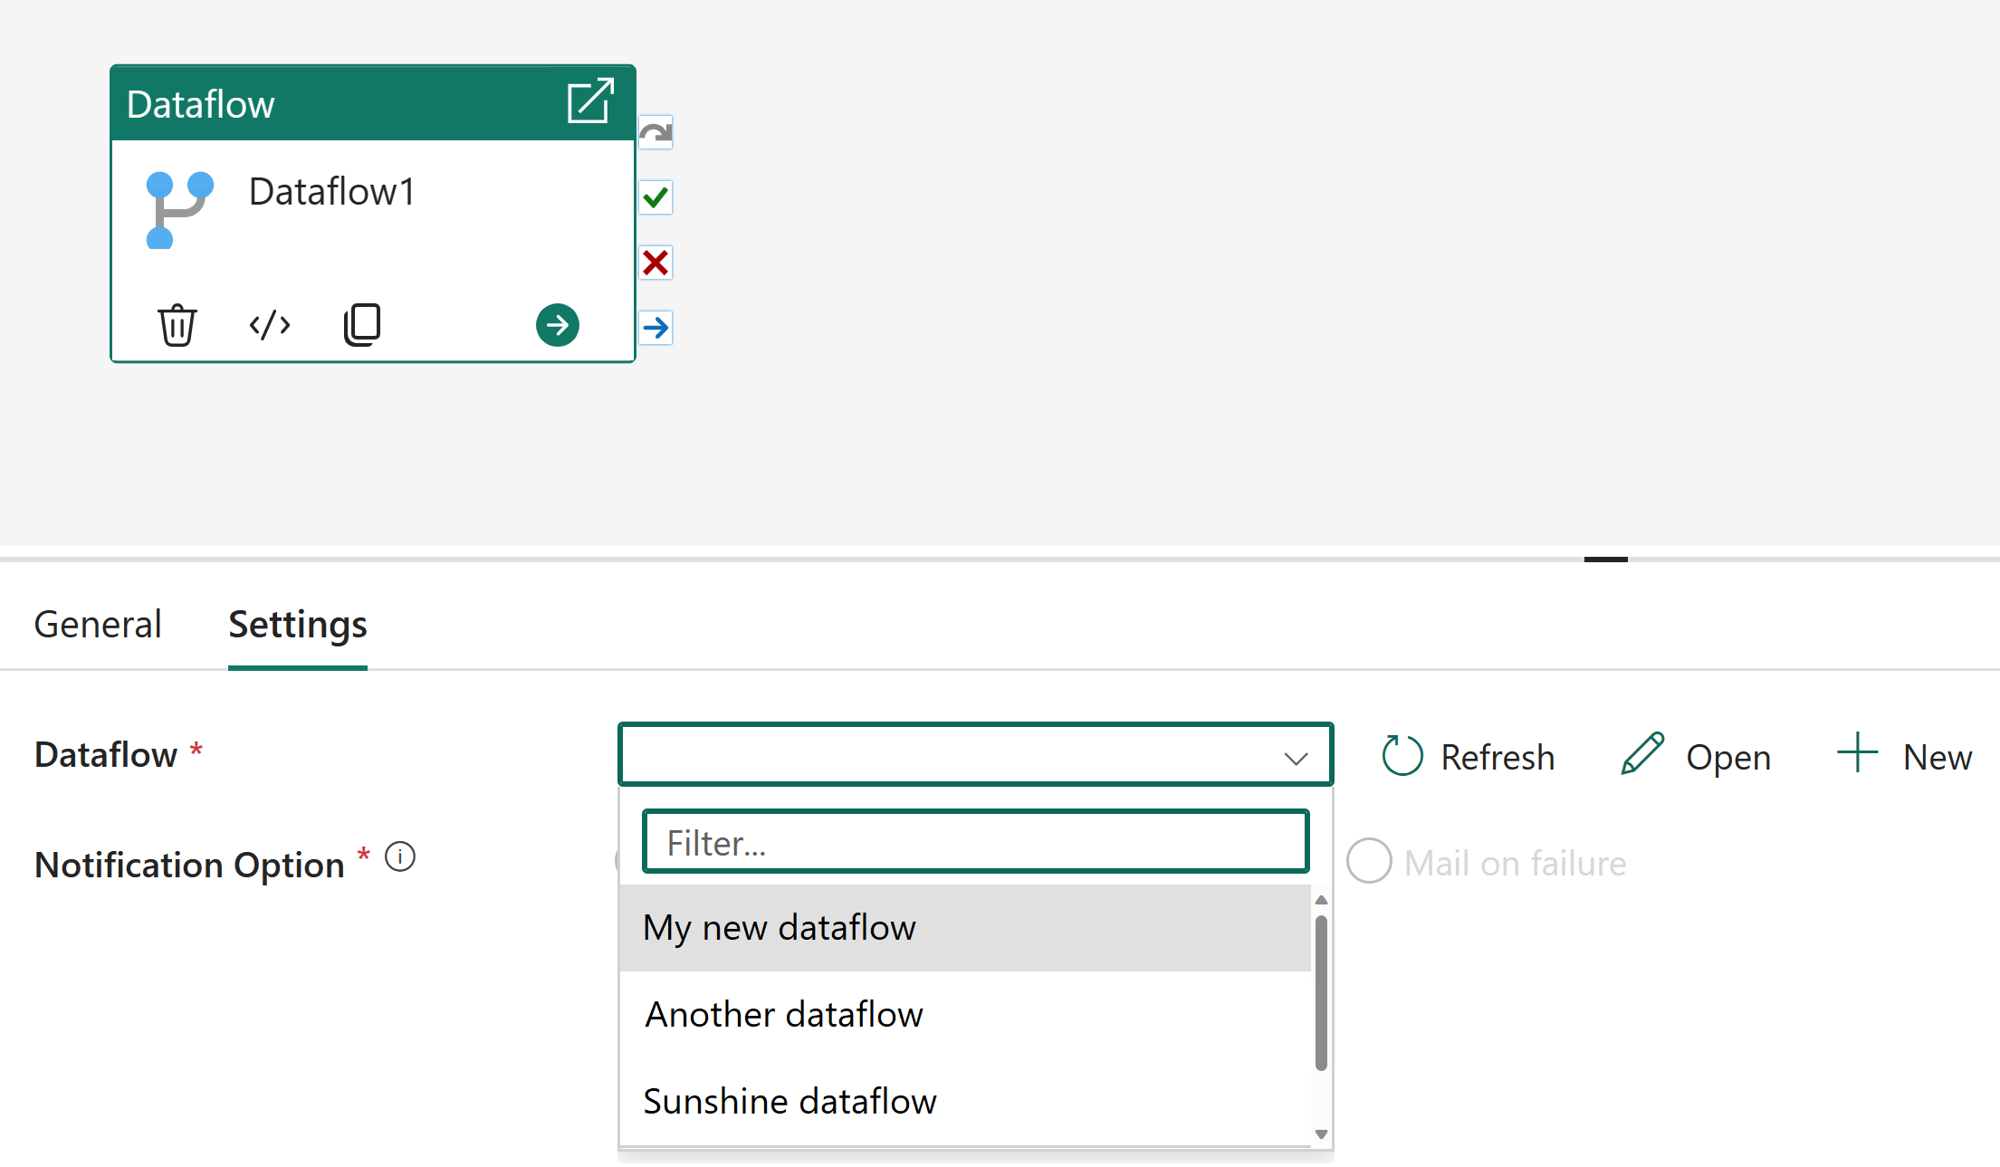The image size is (2000, 1167).
Task: Delete the Dataflow1 activity
Action: [x=177, y=324]
